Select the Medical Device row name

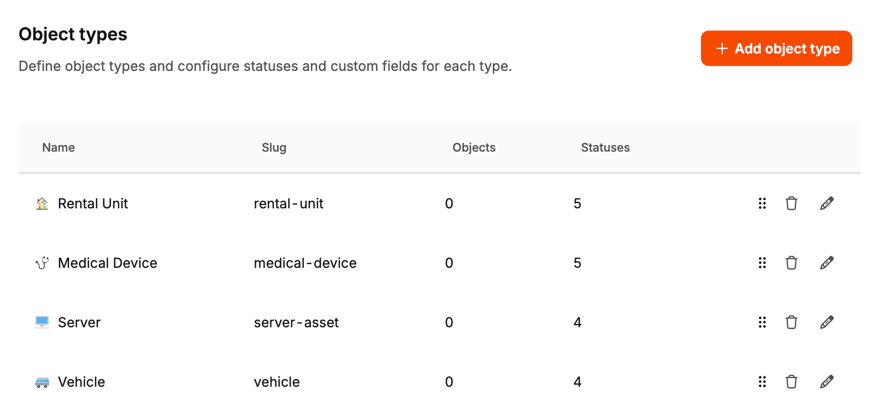(107, 263)
